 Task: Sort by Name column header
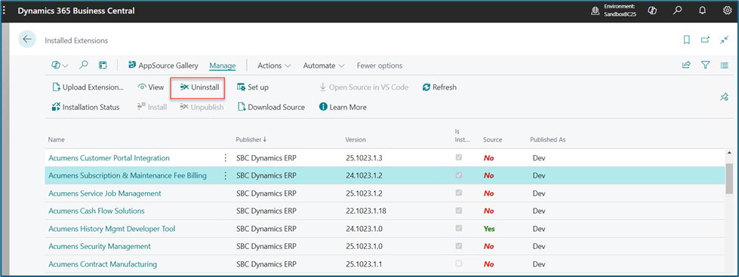[x=57, y=140]
